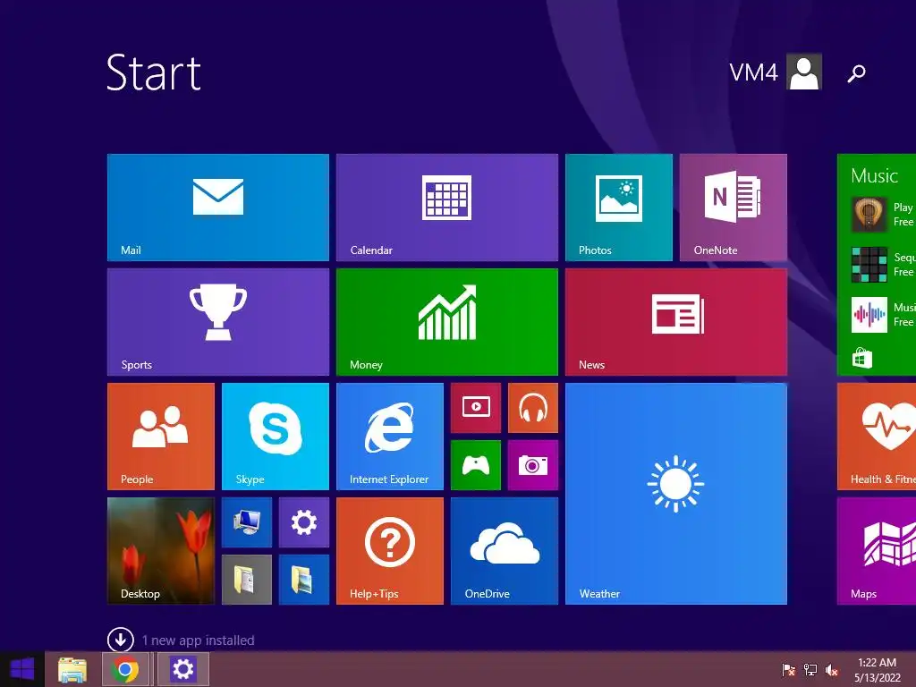Open the Sports tile

[218, 322]
